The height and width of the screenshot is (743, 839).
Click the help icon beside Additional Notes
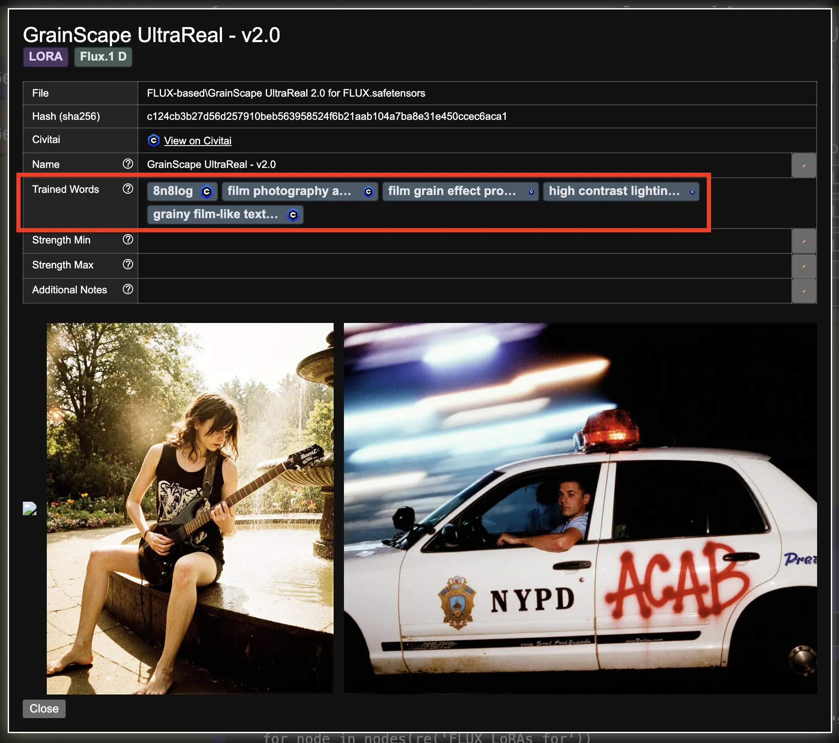pos(128,289)
